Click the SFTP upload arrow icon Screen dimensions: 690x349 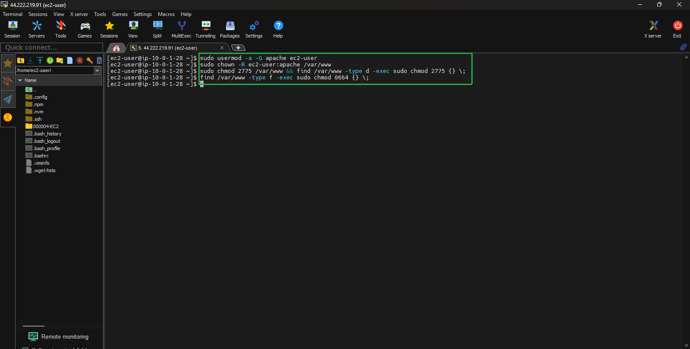pos(40,60)
